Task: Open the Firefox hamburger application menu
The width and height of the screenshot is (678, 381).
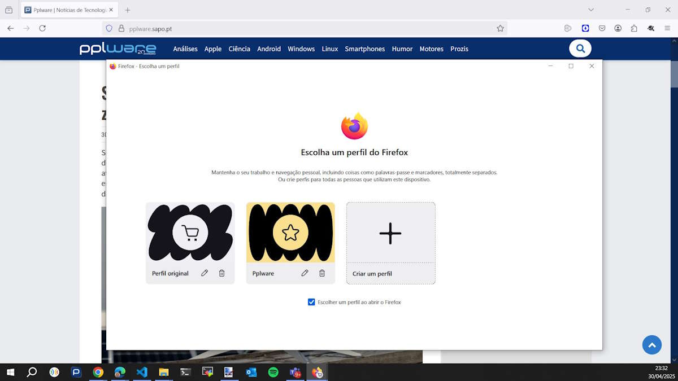Action: [x=667, y=28]
